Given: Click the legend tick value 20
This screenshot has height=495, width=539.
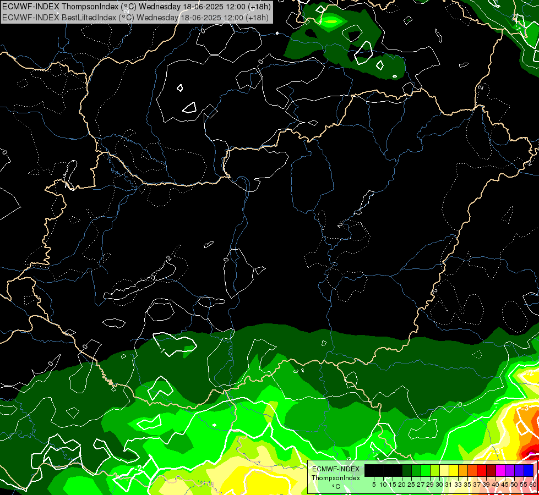Looking at the screenshot, I should click(x=402, y=485).
